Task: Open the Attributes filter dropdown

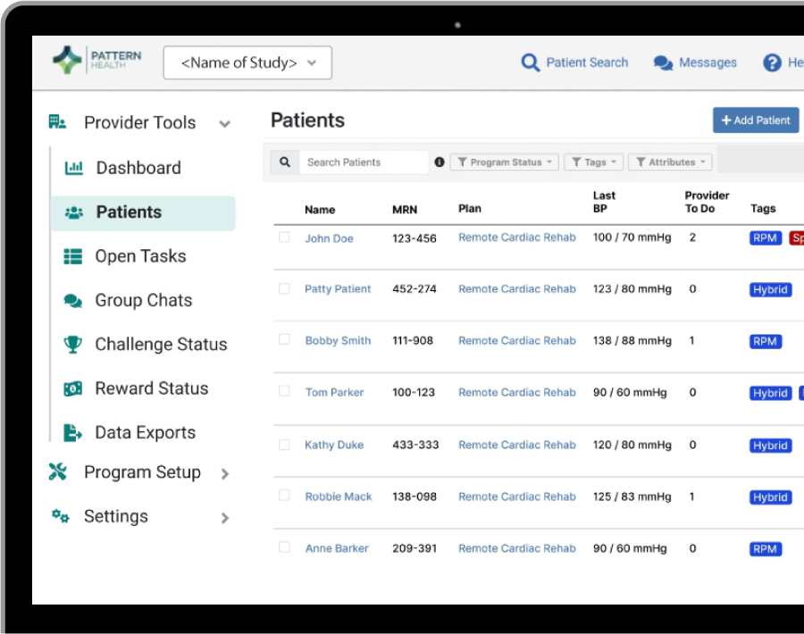Action: pyautogui.click(x=670, y=163)
